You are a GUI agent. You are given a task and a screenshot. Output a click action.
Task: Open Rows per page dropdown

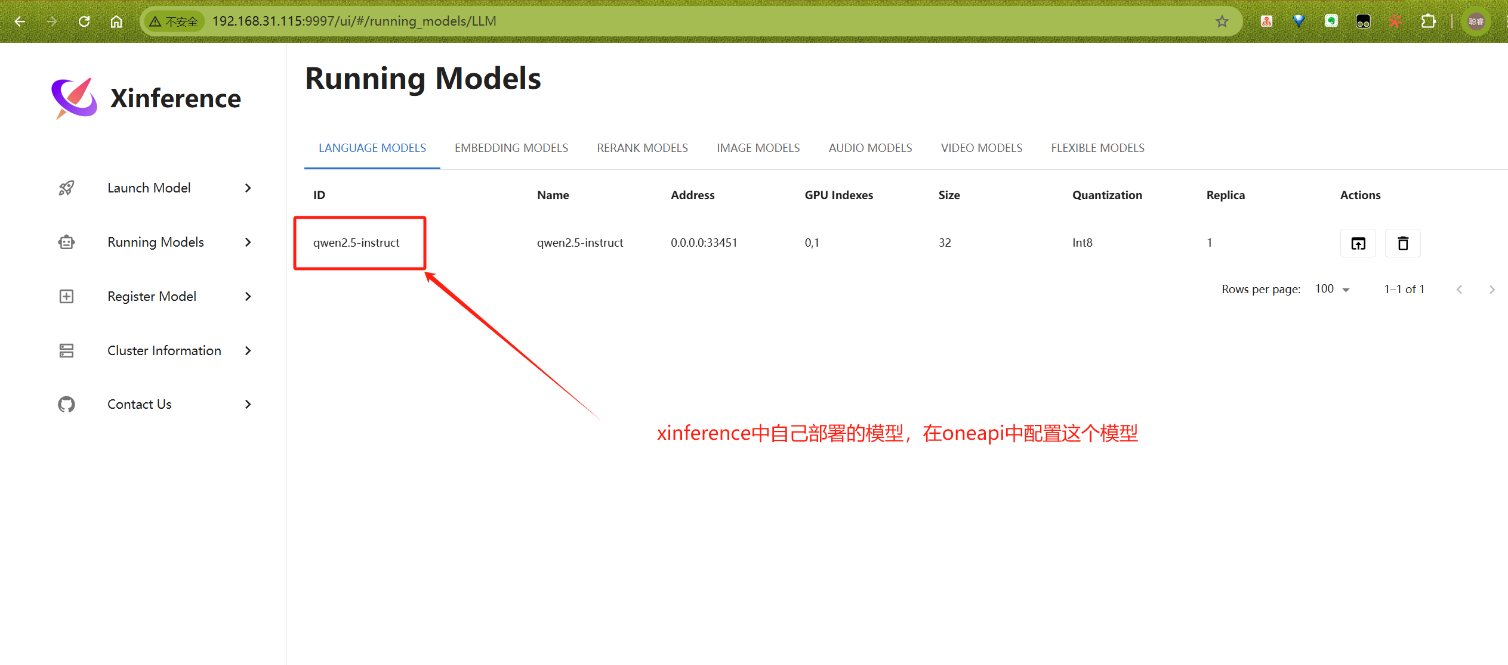coord(1333,290)
